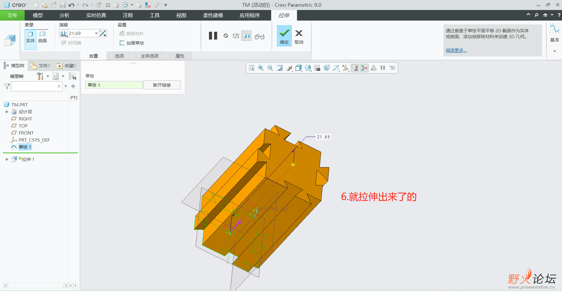Toggle spin center icon

[x=364, y=68]
